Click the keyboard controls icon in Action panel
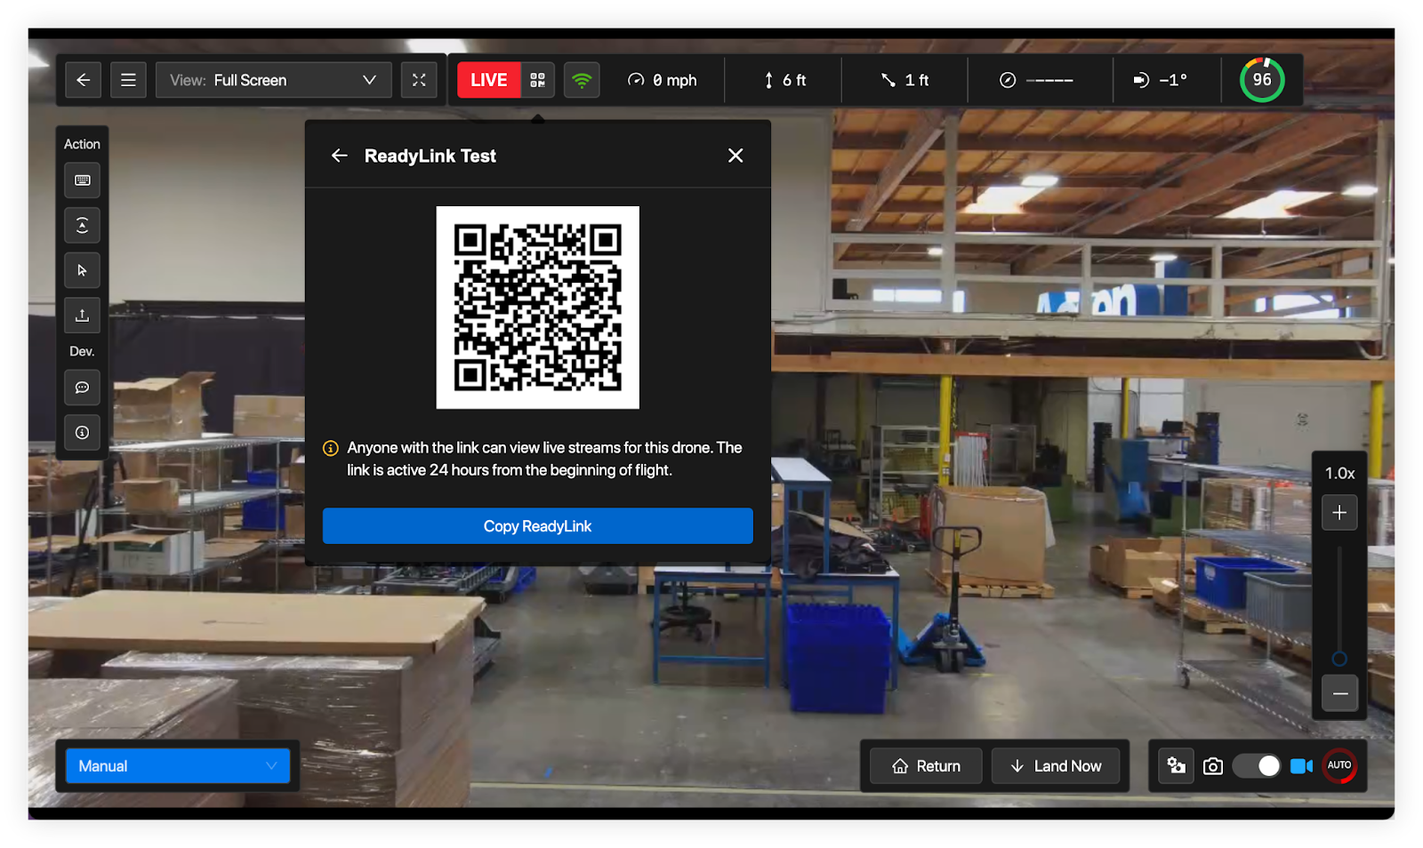Viewport: 1423px width, 848px height. (x=82, y=180)
